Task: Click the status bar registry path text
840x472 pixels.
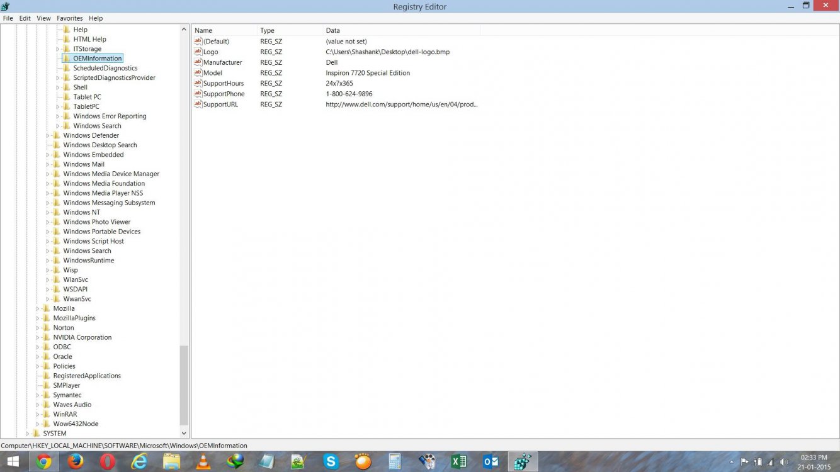Action: (x=124, y=446)
